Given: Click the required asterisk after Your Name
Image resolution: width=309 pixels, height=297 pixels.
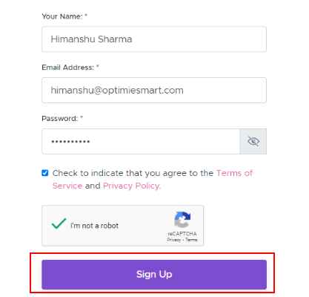Looking at the screenshot, I should 86,16.
